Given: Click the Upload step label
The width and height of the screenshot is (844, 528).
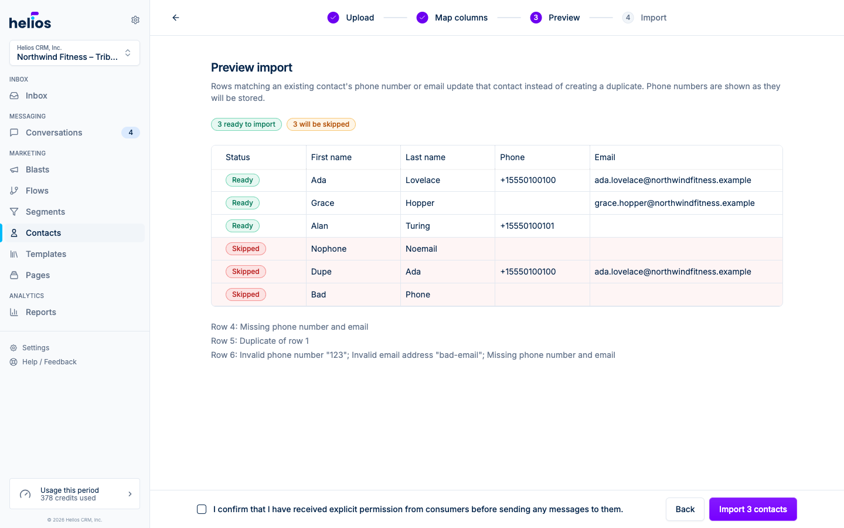Looking at the screenshot, I should [360, 18].
